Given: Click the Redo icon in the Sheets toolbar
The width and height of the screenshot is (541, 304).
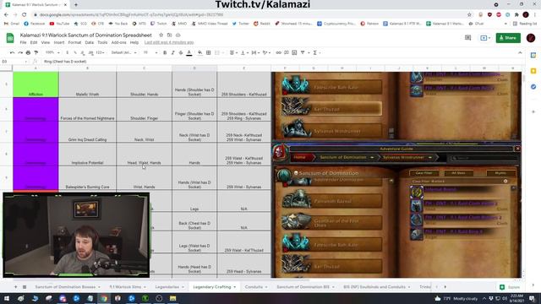Looking at the screenshot, I should pos(20,52).
